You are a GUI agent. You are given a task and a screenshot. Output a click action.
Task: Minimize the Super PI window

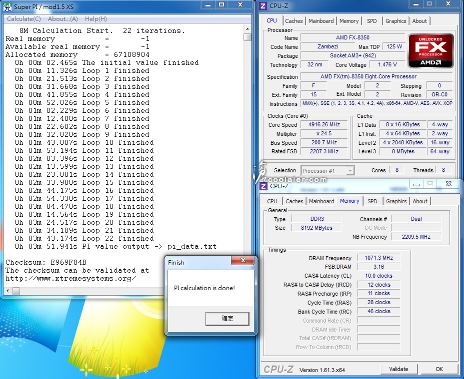[207, 4]
